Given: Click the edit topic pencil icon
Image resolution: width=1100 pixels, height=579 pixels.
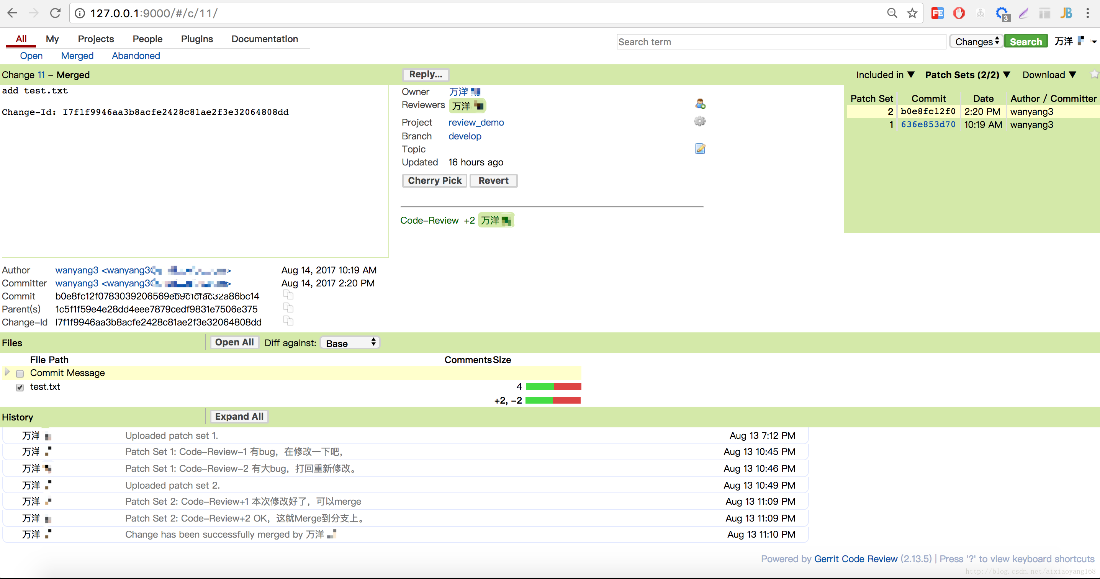Looking at the screenshot, I should 700,148.
